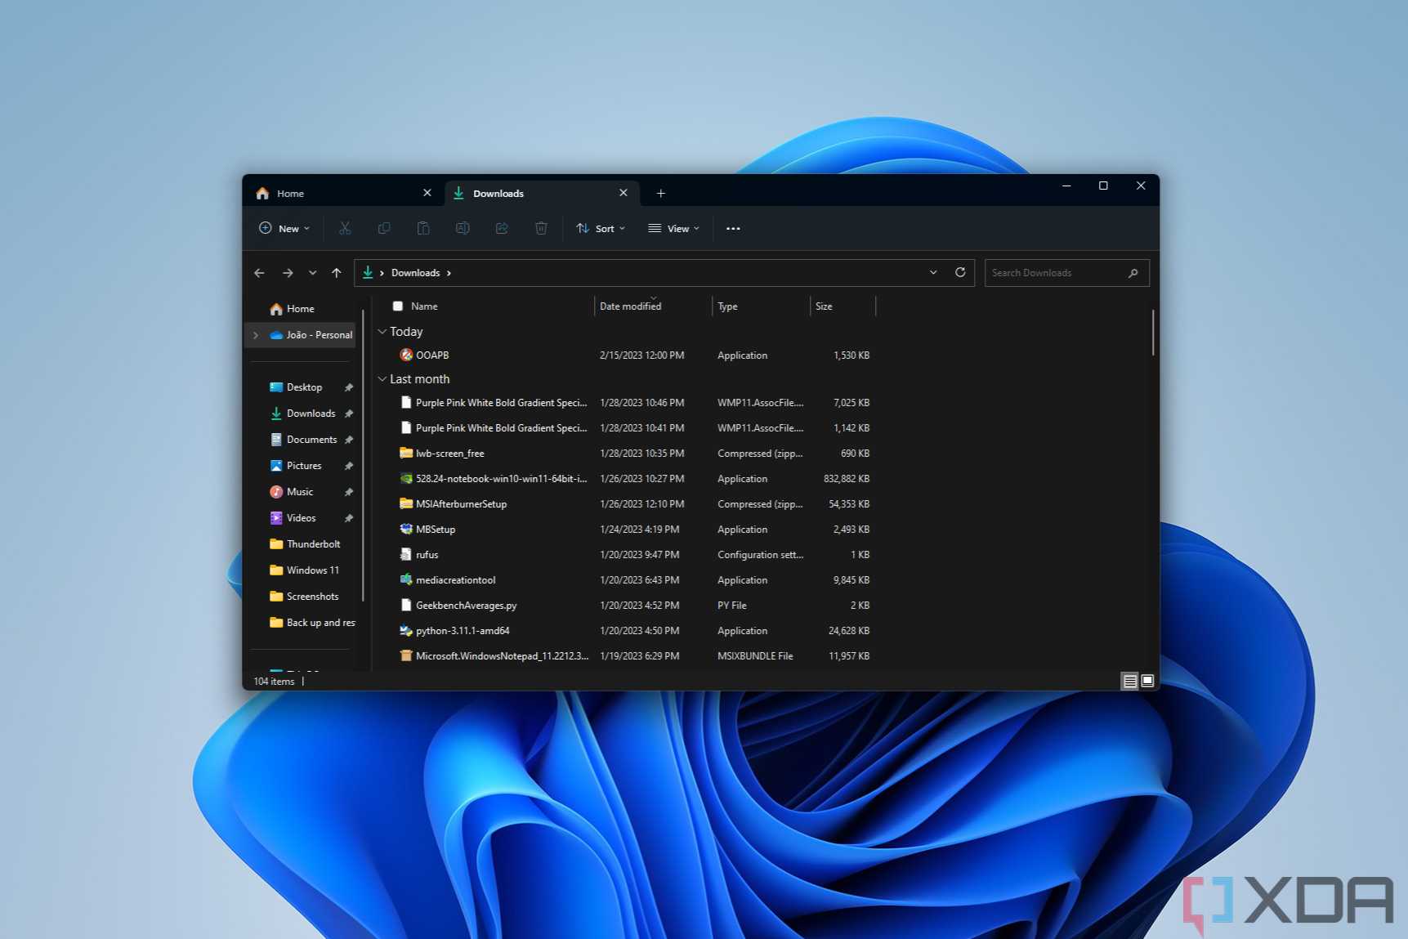
Task: Open Home in the navigation pane
Action: click(301, 309)
